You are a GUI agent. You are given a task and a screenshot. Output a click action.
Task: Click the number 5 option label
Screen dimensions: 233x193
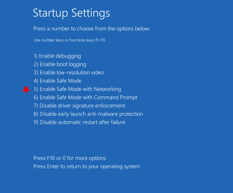point(35,89)
